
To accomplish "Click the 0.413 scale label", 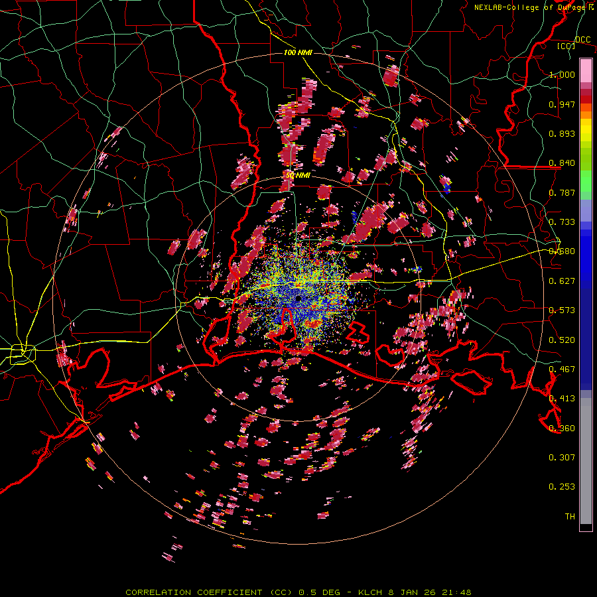I will coord(562,399).
